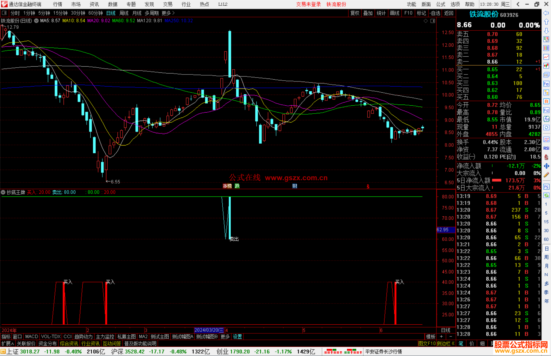
Task: Click the f(x) formula icon in sidebar
Action: coord(546,119)
